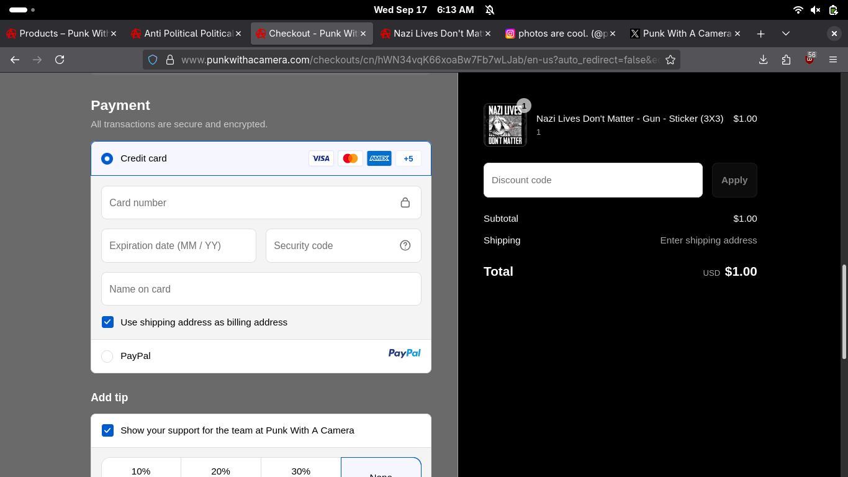848x477 pixels.
Task: Close the Anti Political tab
Action: pyautogui.click(x=238, y=34)
